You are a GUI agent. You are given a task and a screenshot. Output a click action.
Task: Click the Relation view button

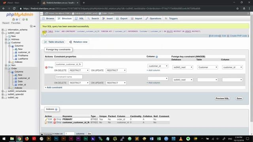coord(78,42)
